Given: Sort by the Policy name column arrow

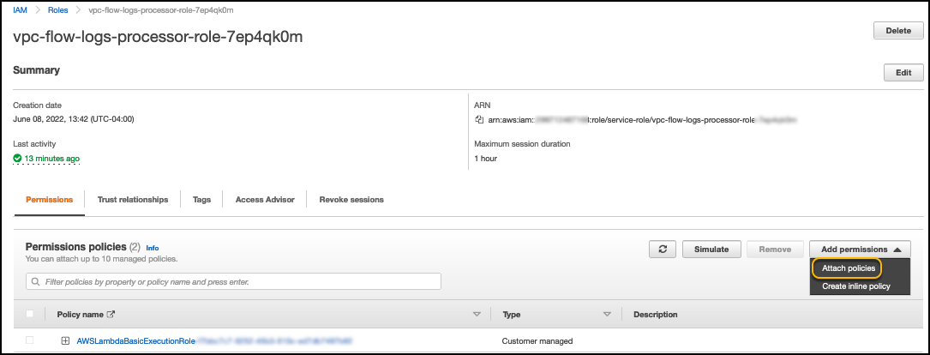Looking at the screenshot, I should [477, 314].
